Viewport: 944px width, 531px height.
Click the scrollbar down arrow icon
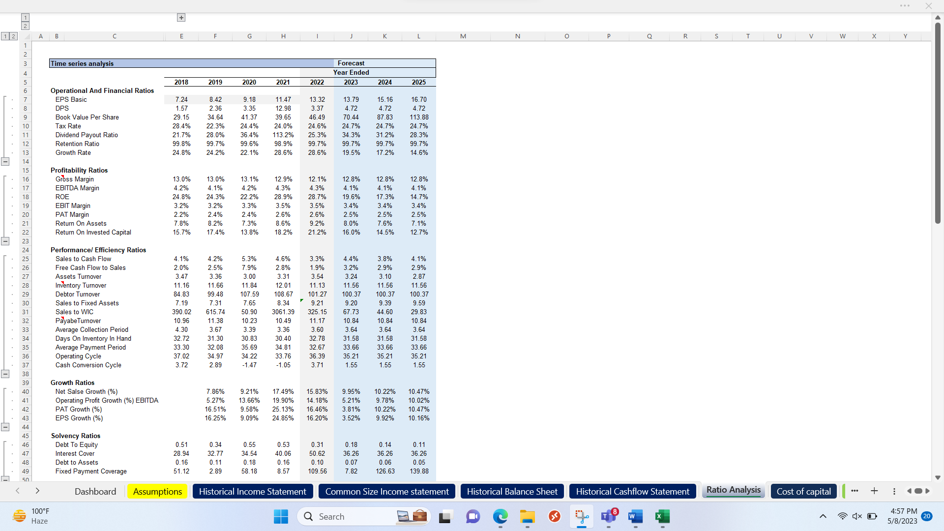pos(938,477)
